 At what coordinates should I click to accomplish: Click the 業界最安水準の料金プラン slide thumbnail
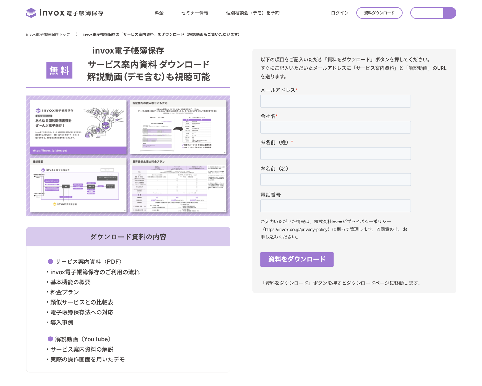pyautogui.click(x=179, y=185)
